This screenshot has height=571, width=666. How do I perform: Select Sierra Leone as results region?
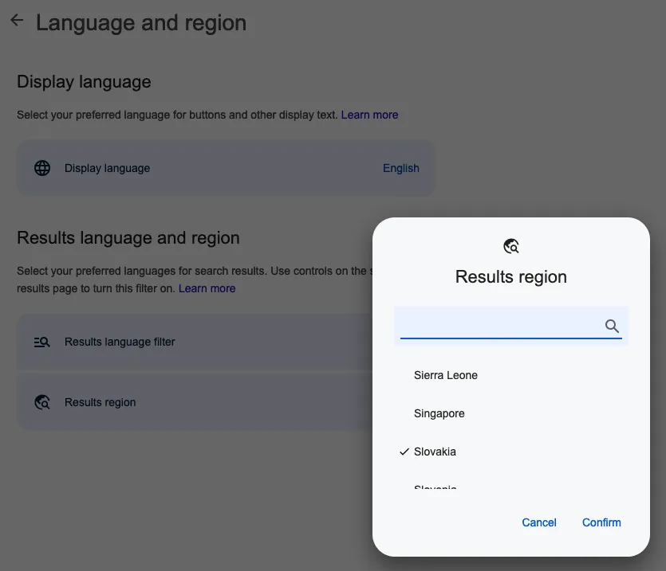(446, 375)
